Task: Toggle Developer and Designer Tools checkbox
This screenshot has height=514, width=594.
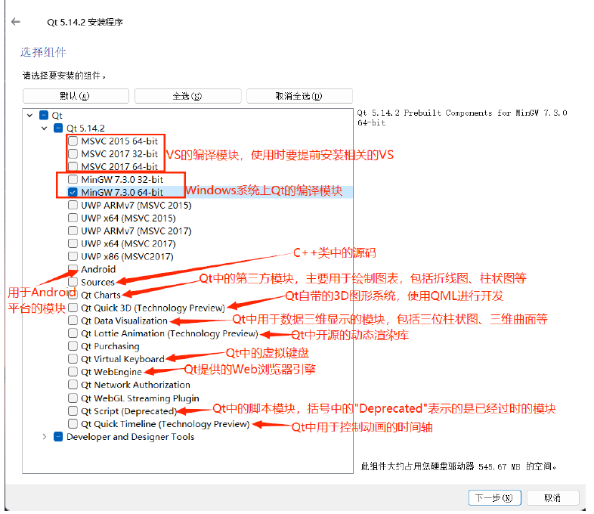Action: [58, 437]
